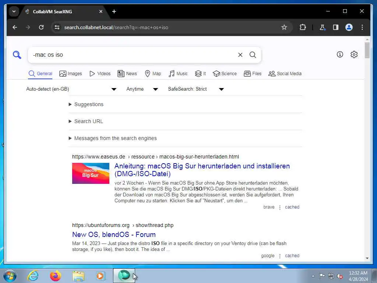Image resolution: width=377 pixels, height=283 pixels.
Task: Click the taskbar clock 12:32 AM
Action: [358, 273]
